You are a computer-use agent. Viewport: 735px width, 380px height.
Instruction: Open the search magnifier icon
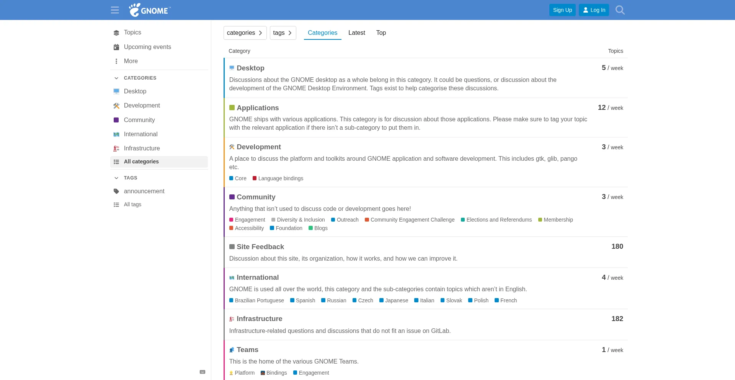pyautogui.click(x=620, y=10)
